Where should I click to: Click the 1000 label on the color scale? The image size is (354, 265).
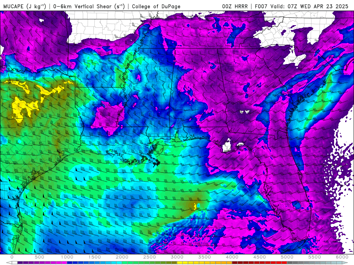67,257
